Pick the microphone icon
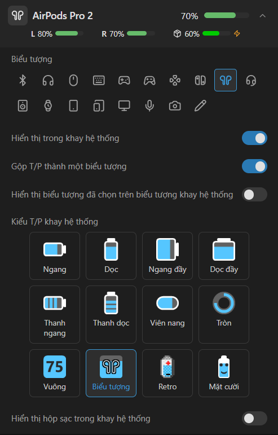This screenshot has width=278, height=435. tap(149, 106)
